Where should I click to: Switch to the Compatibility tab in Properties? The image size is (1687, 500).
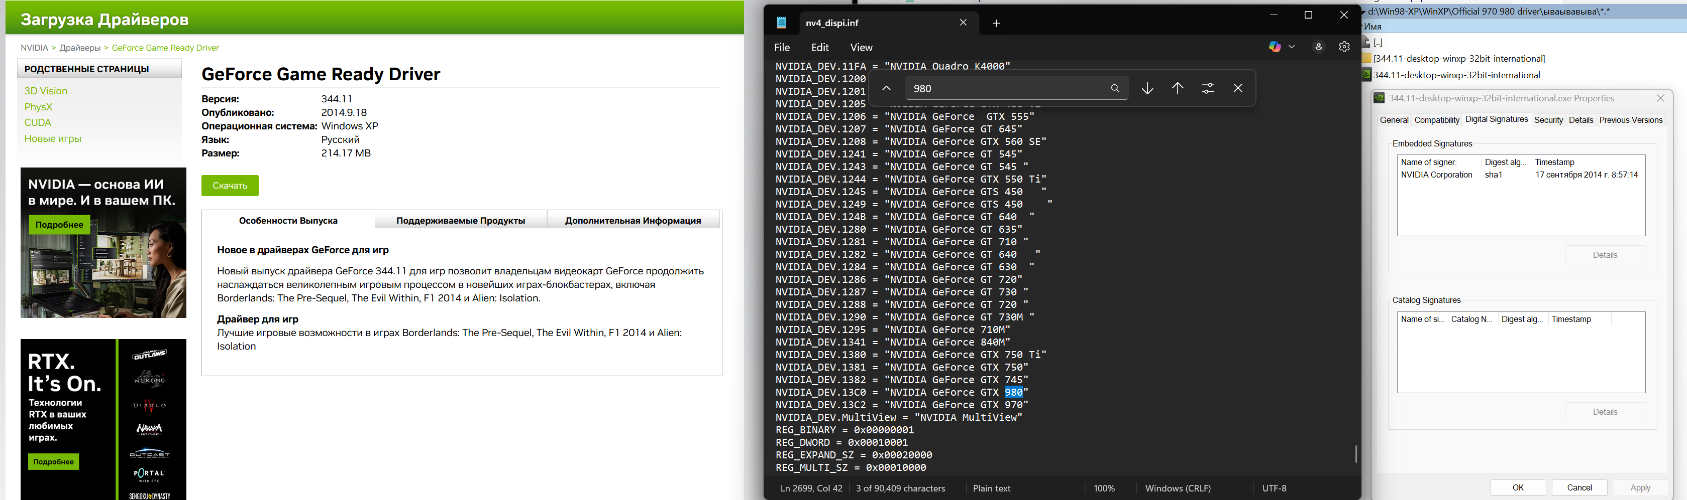click(x=1437, y=120)
